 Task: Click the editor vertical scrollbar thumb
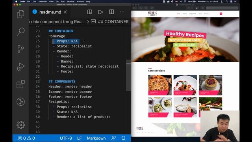click(128, 75)
